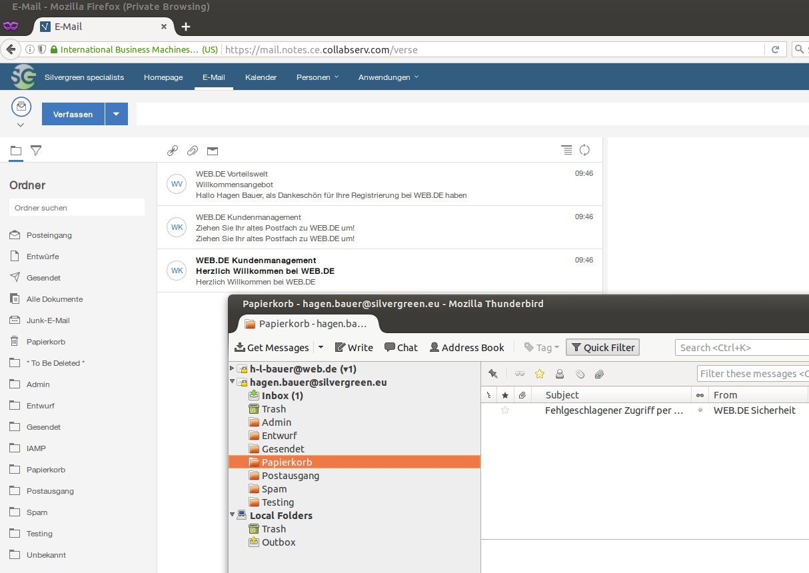Star the Fehlgeschlagener Zugriff message
Image resolution: width=809 pixels, height=573 pixels.
pos(504,410)
